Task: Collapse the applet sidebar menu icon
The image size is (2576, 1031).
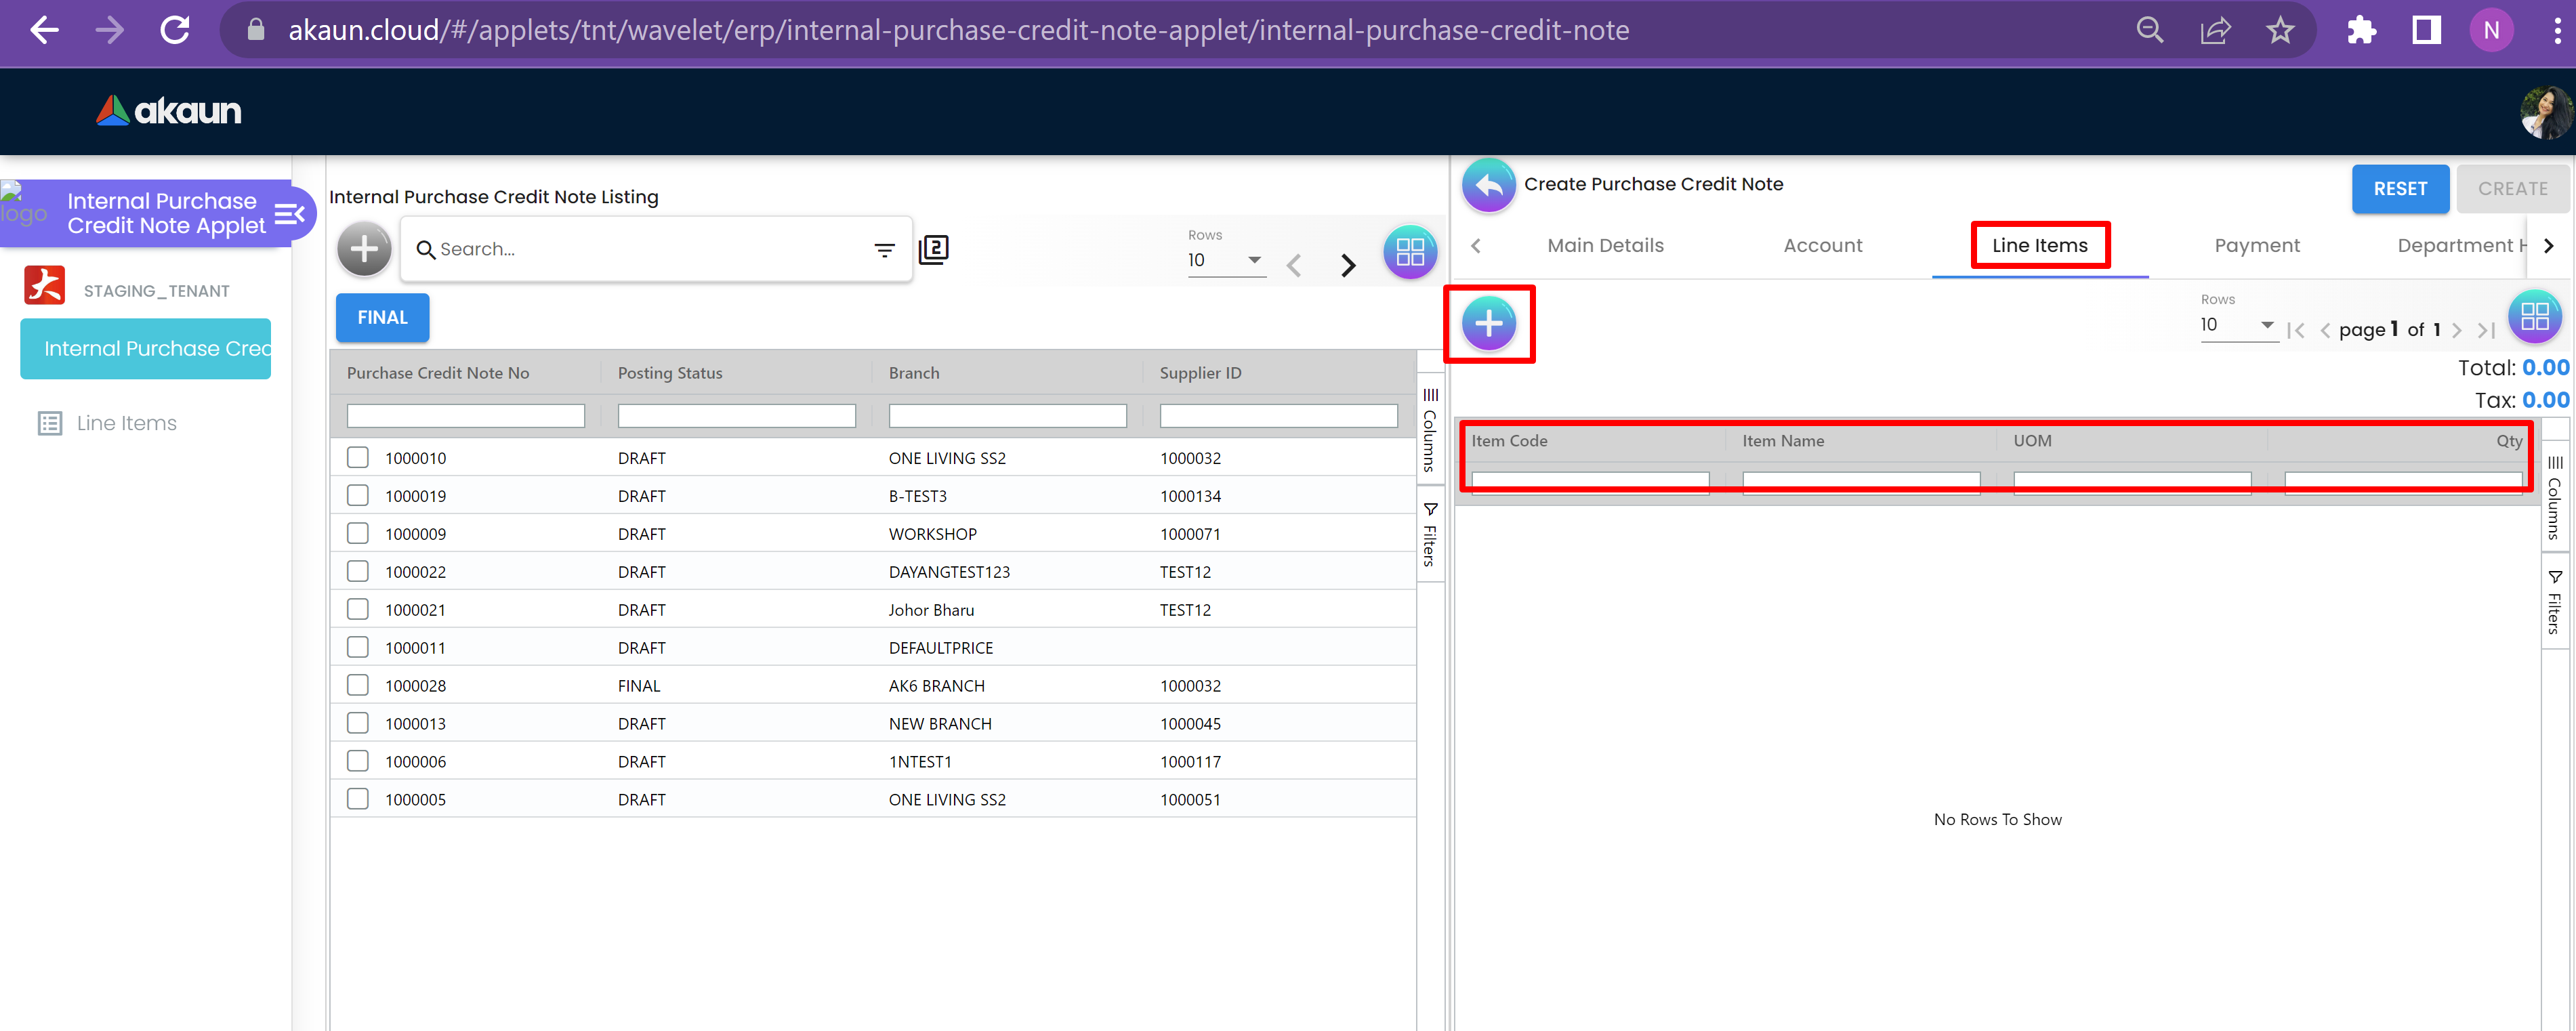Action: point(289,214)
